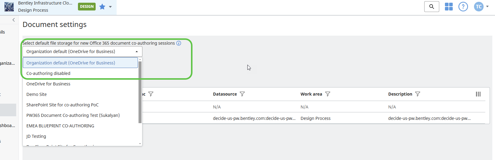The width and height of the screenshot is (495, 160).
Task: Click the Bentley Infrastructure Clo... project title
Action: click(45, 3)
